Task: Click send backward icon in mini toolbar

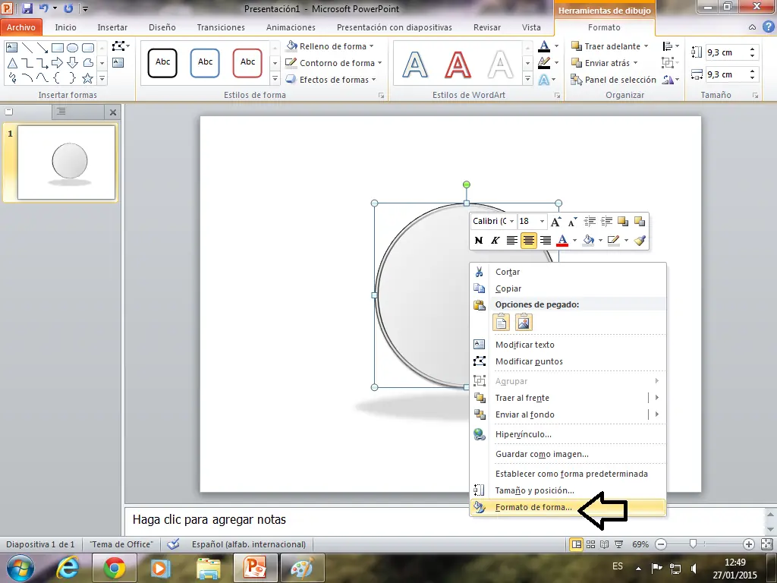Action: [x=640, y=222]
